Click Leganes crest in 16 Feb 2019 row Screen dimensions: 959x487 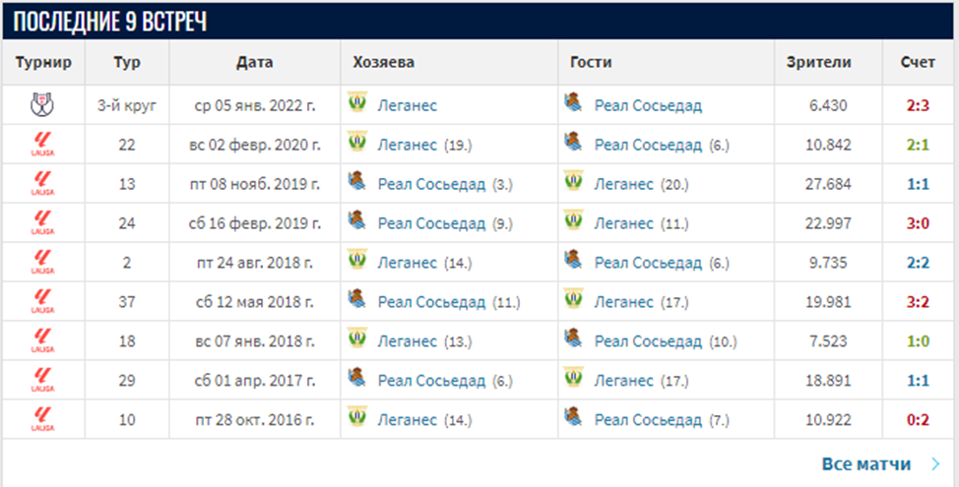[x=574, y=223]
